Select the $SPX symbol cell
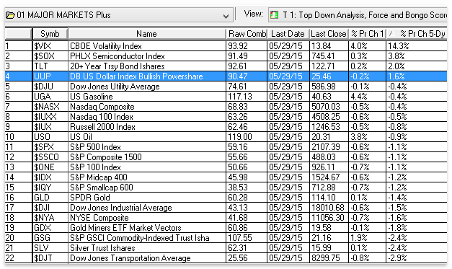 pos(50,147)
